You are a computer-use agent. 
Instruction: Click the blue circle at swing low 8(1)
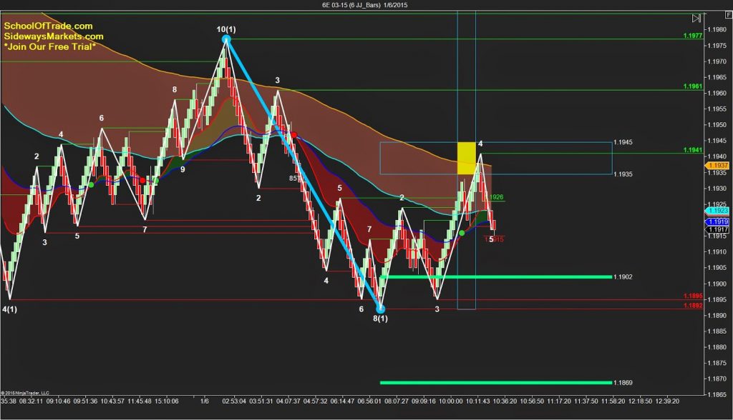click(x=381, y=309)
